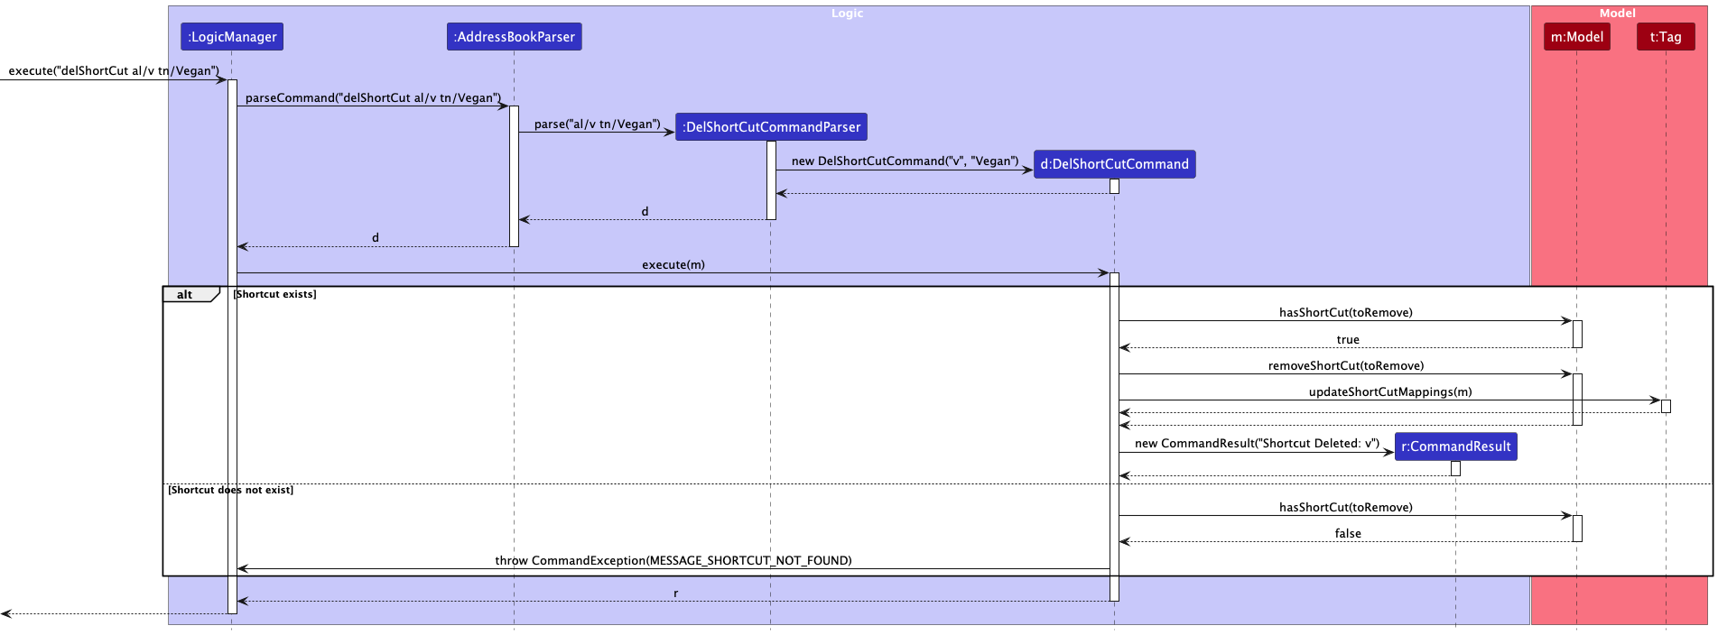Select the removeShortCut(toRemove) message
Viewport: 1718px width, 635px height.
pyautogui.click(x=1346, y=366)
